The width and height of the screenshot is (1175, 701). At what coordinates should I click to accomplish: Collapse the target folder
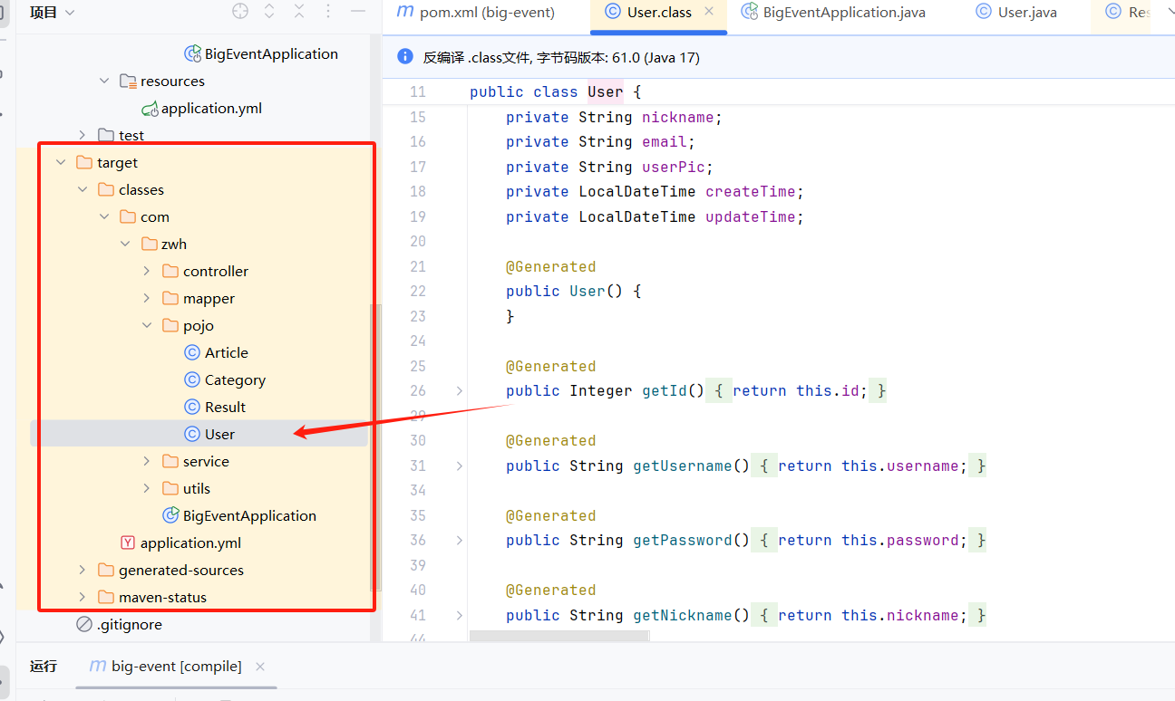pyautogui.click(x=61, y=162)
